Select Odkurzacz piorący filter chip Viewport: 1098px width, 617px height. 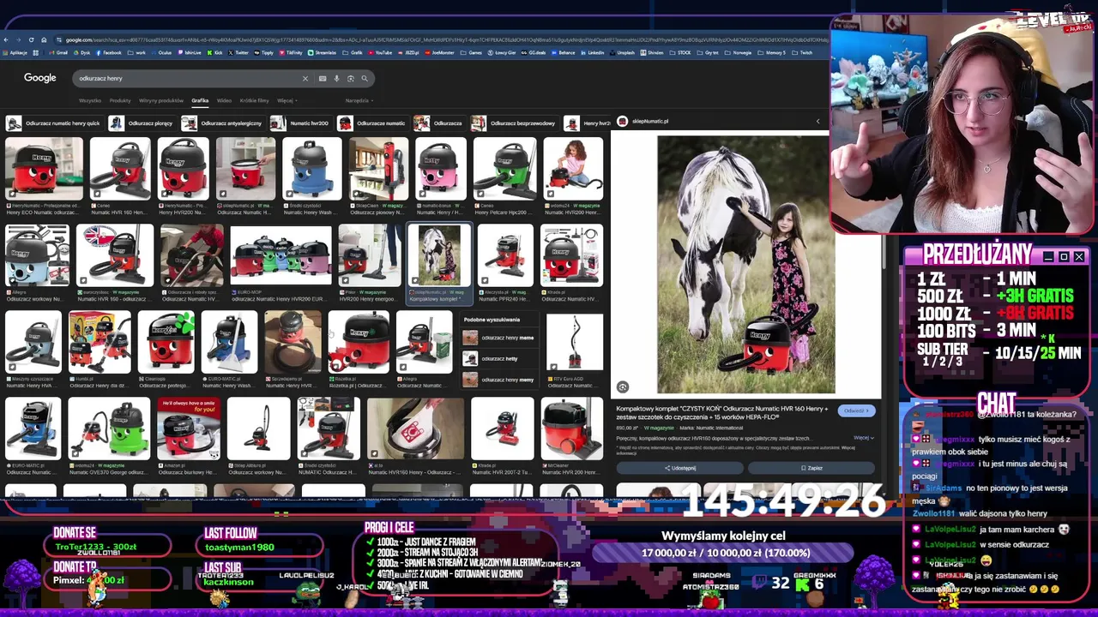click(142, 123)
